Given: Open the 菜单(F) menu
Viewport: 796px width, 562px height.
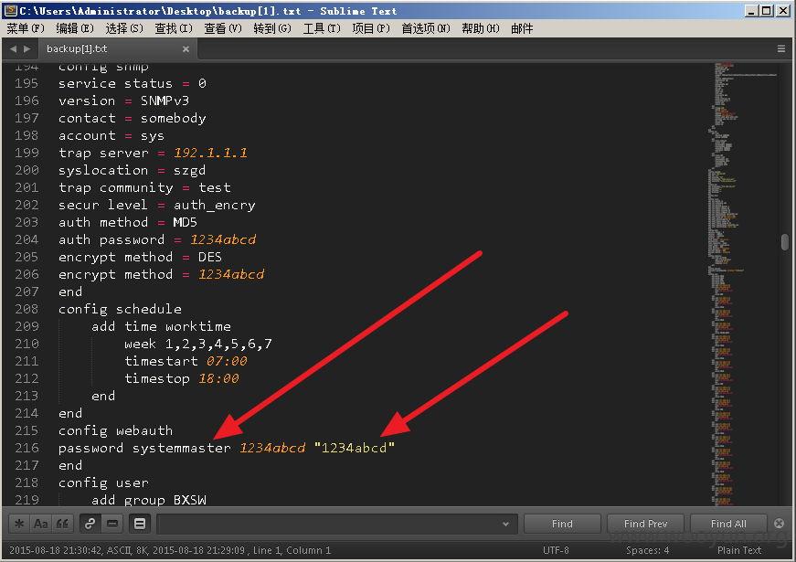Looking at the screenshot, I should point(26,28).
